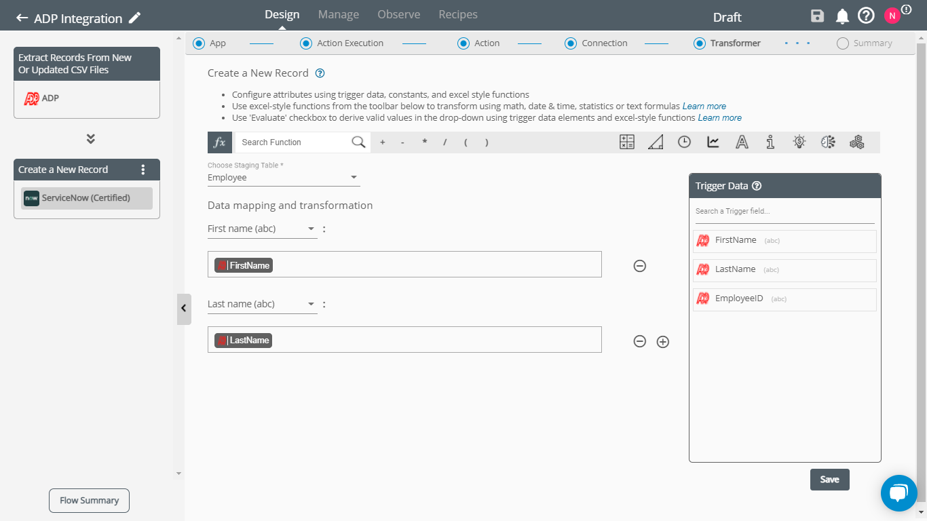This screenshot has width=927, height=521.
Task: Open date and time functions clock icon
Action: [x=684, y=142]
